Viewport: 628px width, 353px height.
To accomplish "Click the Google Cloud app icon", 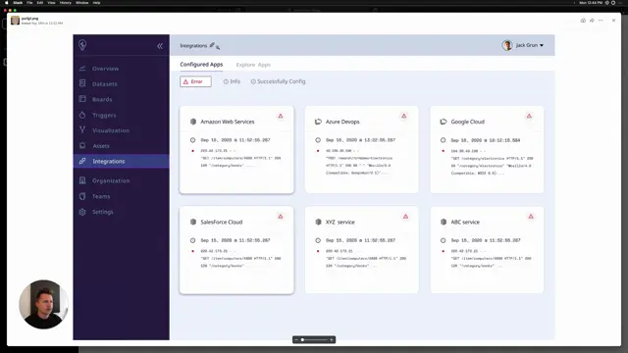I will tap(444, 122).
